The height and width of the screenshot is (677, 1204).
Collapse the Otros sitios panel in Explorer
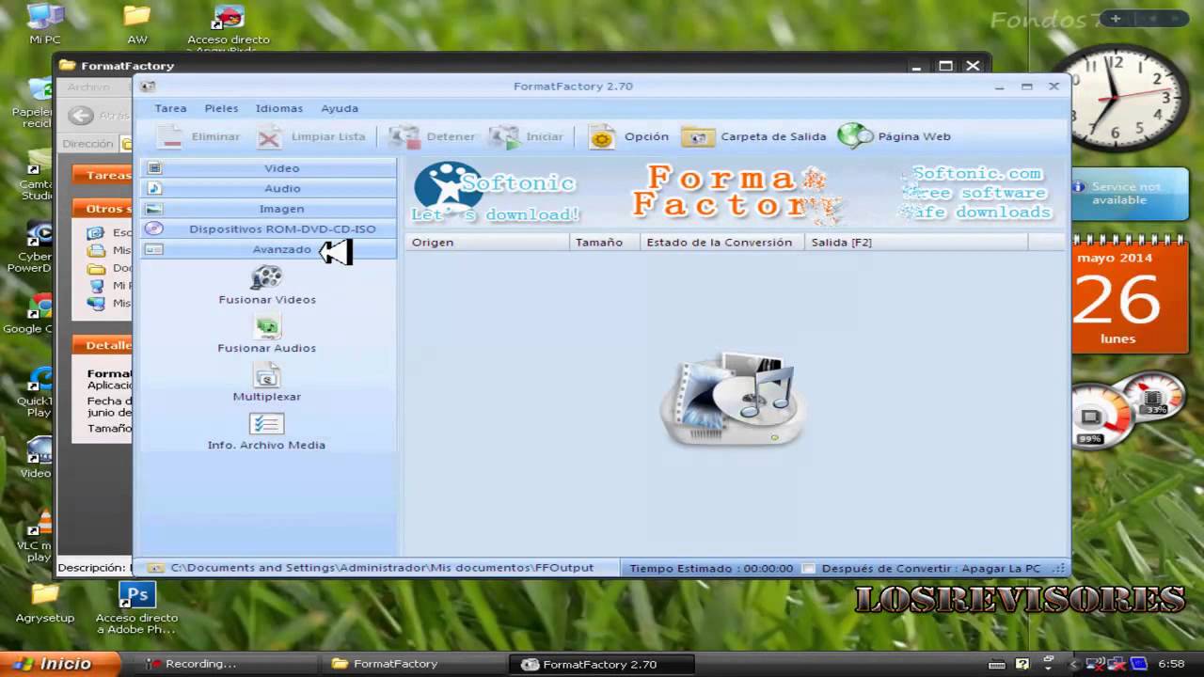[103, 209]
